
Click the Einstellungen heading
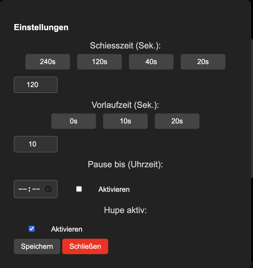(41, 27)
